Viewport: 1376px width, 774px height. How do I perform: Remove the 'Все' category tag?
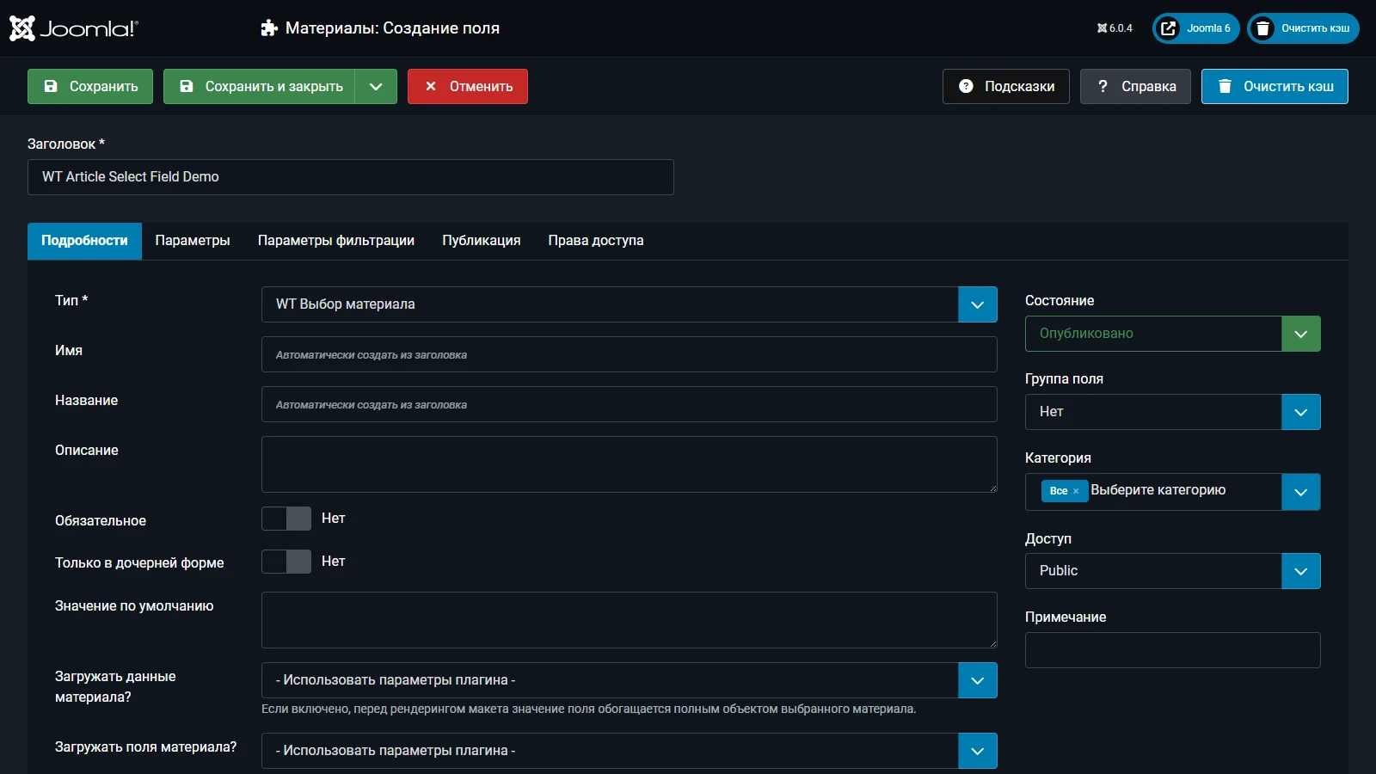pos(1076,491)
